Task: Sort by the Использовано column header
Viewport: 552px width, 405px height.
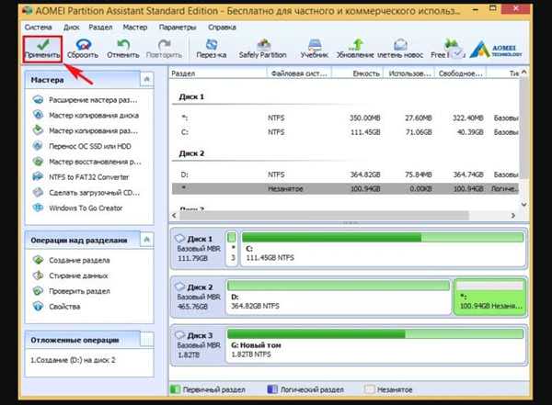Action: pyautogui.click(x=408, y=73)
